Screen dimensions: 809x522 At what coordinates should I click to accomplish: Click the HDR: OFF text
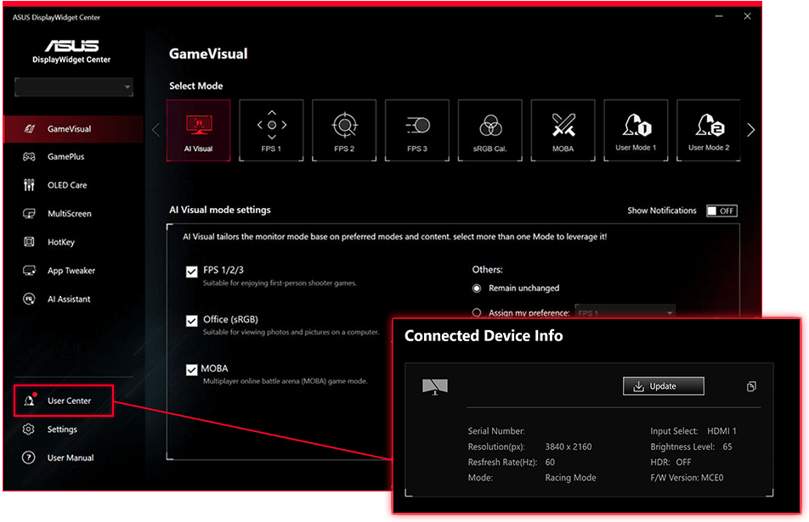pyautogui.click(x=670, y=463)
